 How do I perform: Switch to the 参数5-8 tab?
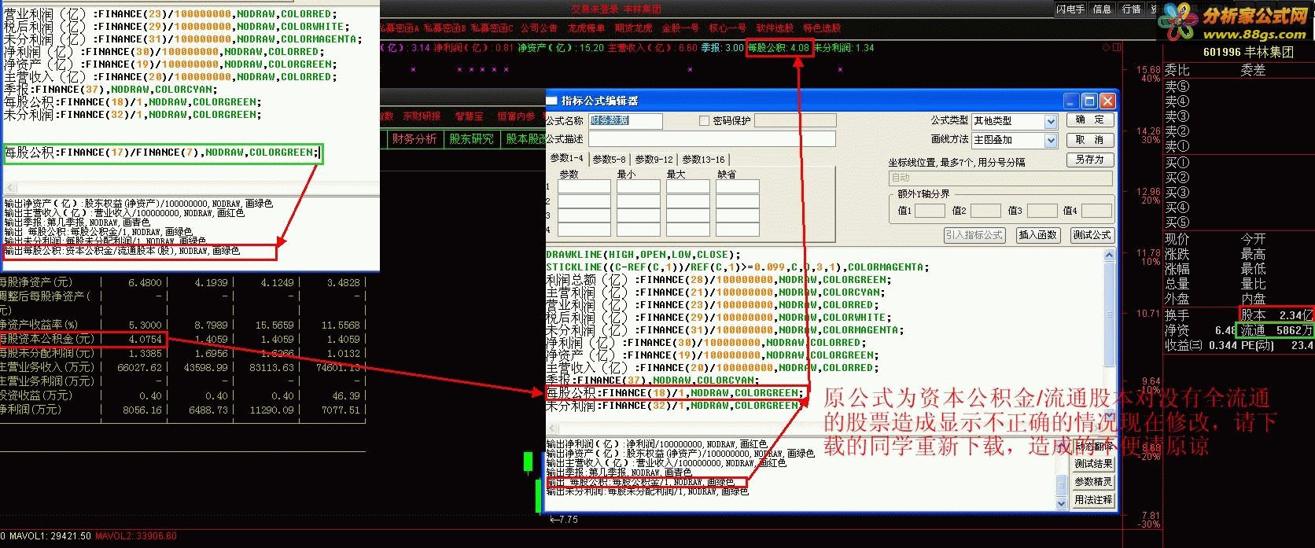pos(609,159)
